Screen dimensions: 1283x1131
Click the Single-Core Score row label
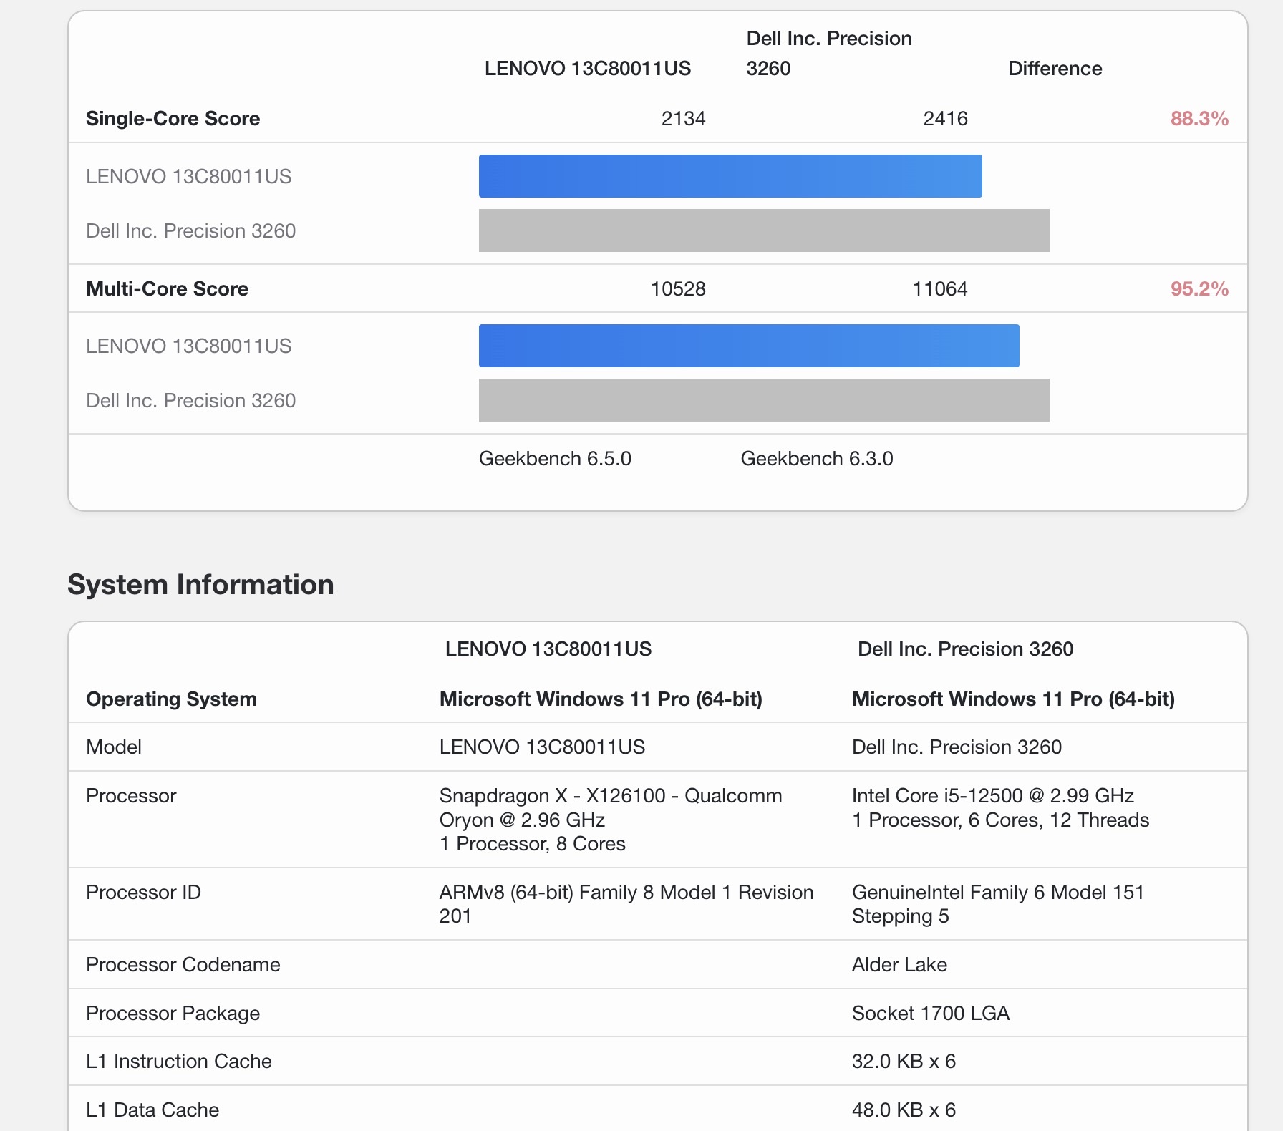click(173, 119)
